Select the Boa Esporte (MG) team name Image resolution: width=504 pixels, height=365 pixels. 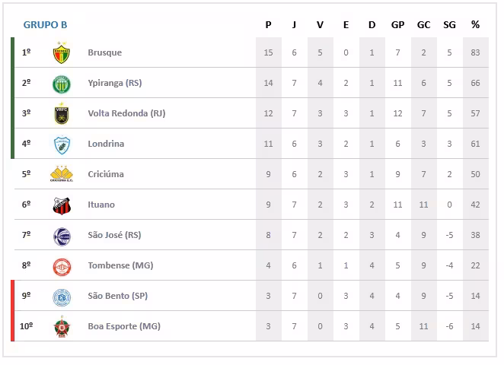[x=124, y=326]
